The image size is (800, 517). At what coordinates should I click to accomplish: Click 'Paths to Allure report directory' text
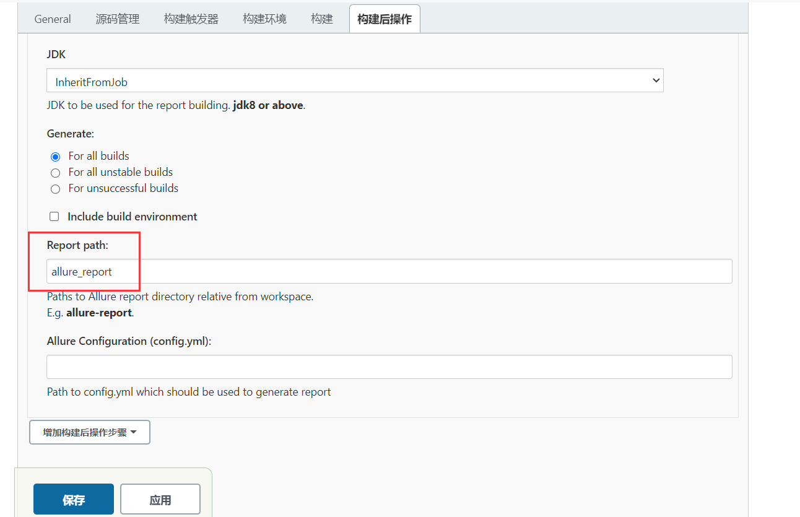(x=180, y=297)
